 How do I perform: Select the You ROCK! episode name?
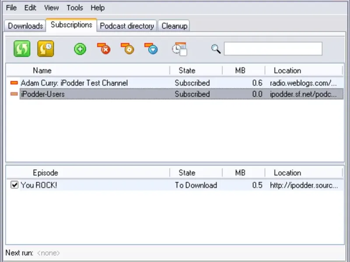pyautogui.click(x=39, y=185)
